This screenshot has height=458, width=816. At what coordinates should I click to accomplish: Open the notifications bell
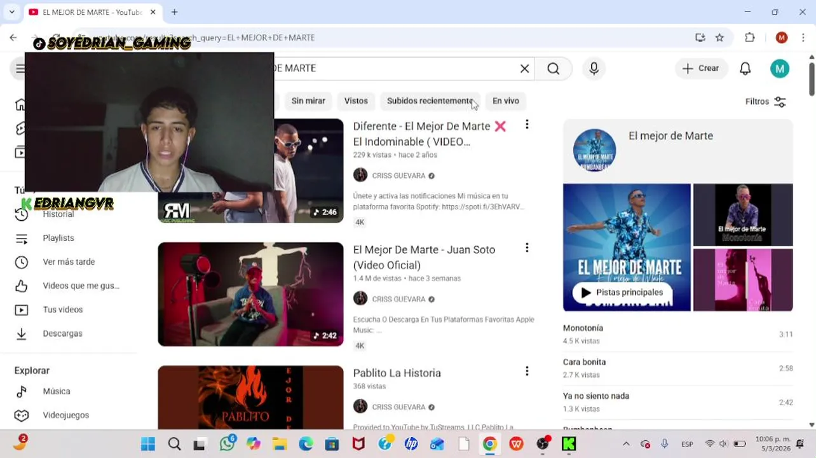click(745, 69)
